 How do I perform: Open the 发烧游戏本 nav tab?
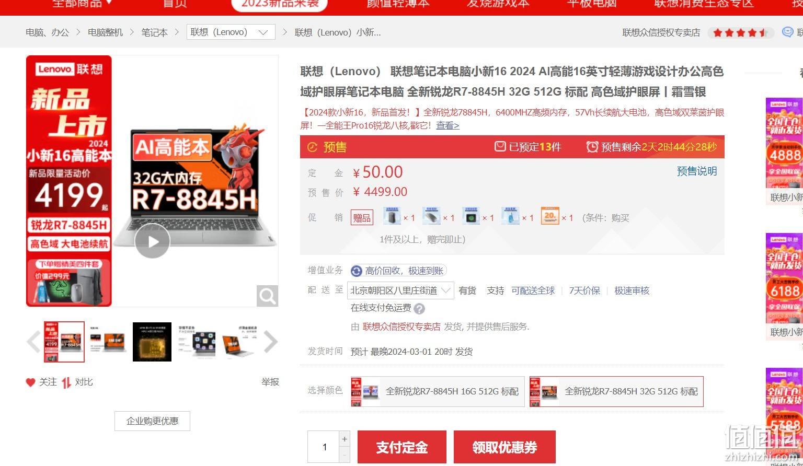tap(498, 4)
